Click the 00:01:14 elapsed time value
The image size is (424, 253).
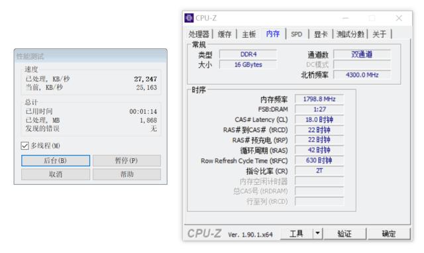click(143, 111)
